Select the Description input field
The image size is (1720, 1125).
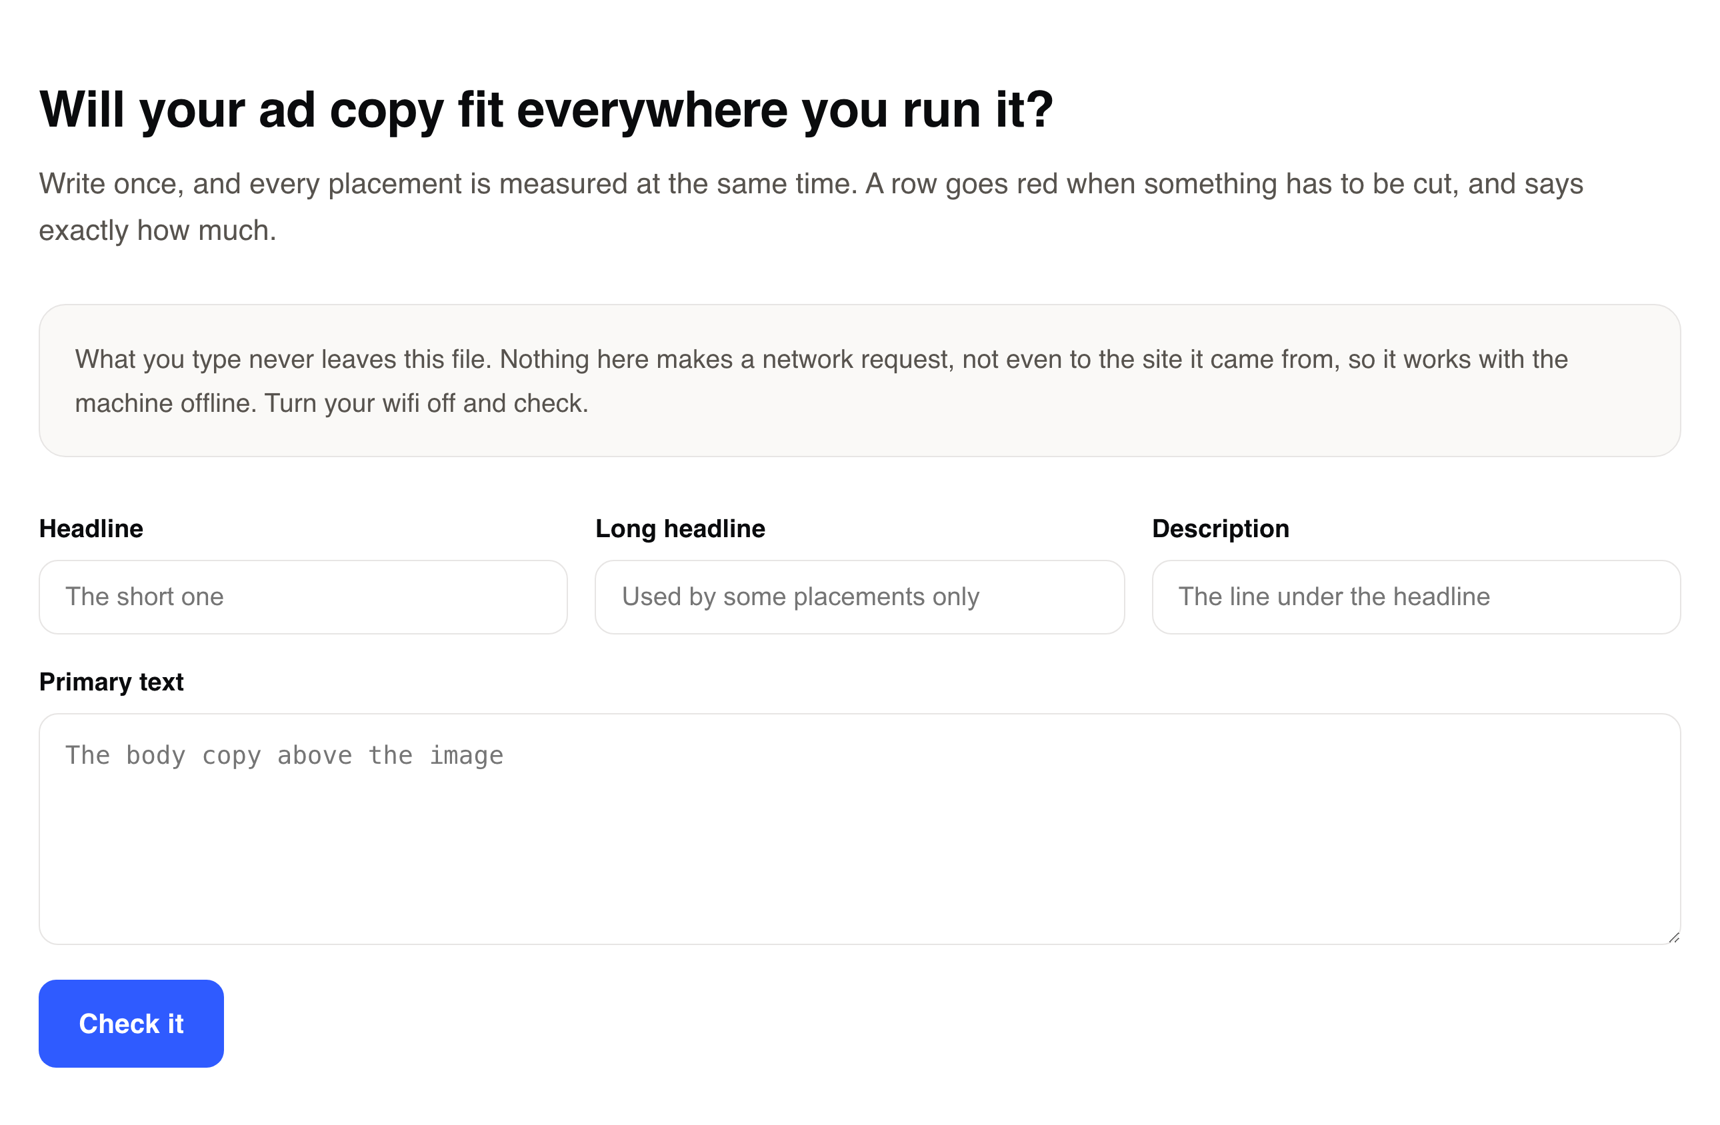click(x=1416, y=596)
